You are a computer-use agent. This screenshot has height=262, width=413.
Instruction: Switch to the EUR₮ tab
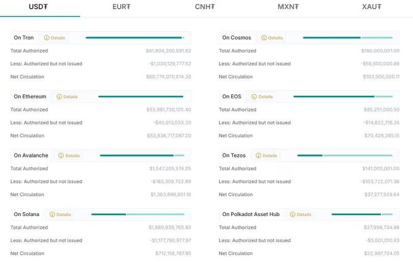[x=121, y=7]
